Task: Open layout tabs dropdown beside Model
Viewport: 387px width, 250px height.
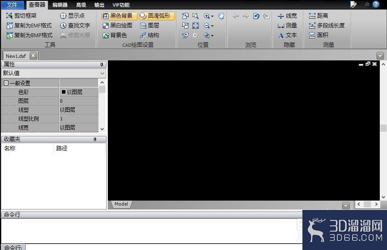Action: click(346, 205)
